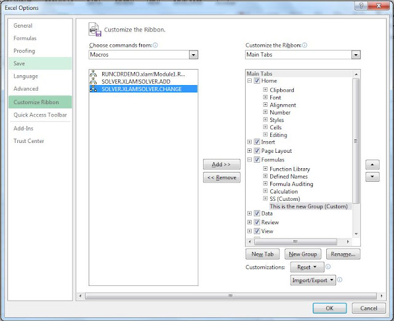Click the RUNCDRDEMO macro icon
Viewport: 394px width, 321px height.
[94, 74]
